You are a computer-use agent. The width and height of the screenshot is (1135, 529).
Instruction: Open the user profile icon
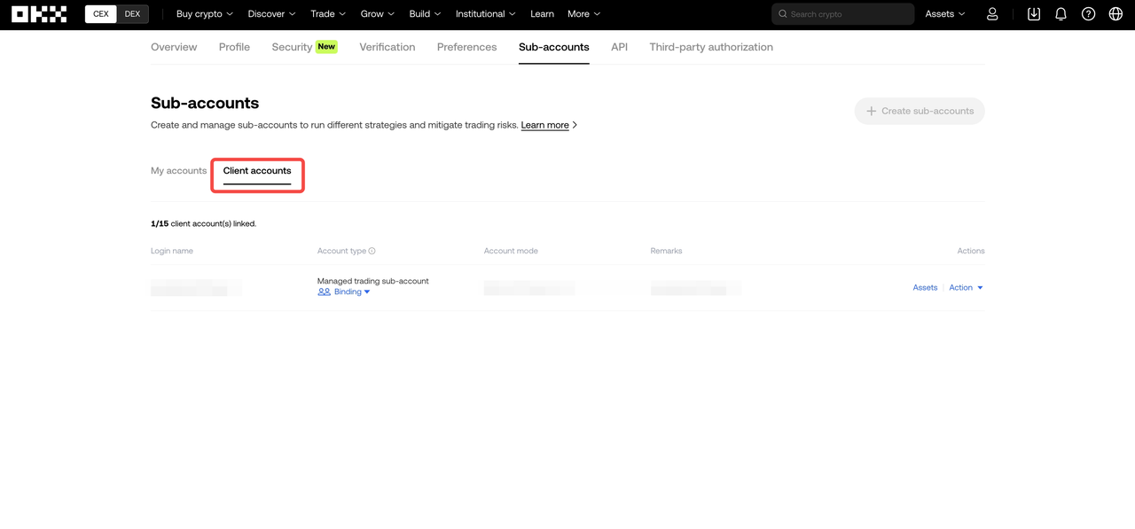point(992,13)
